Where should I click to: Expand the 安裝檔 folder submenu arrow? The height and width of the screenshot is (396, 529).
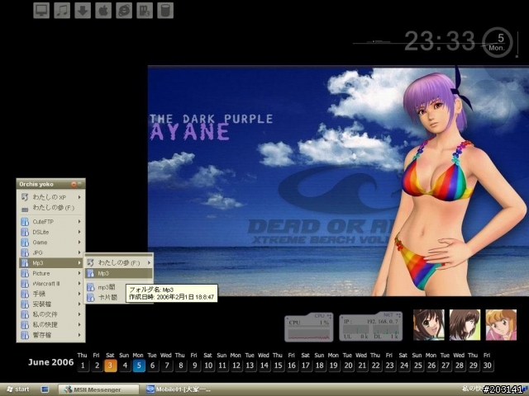[79, 304]
